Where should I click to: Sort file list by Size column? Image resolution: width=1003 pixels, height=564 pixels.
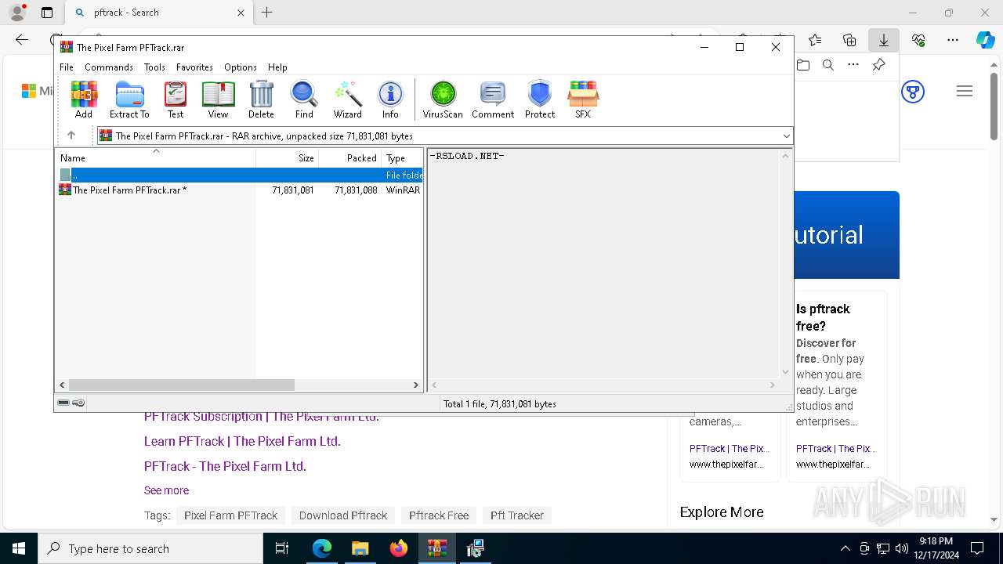(x=288, y=157)
